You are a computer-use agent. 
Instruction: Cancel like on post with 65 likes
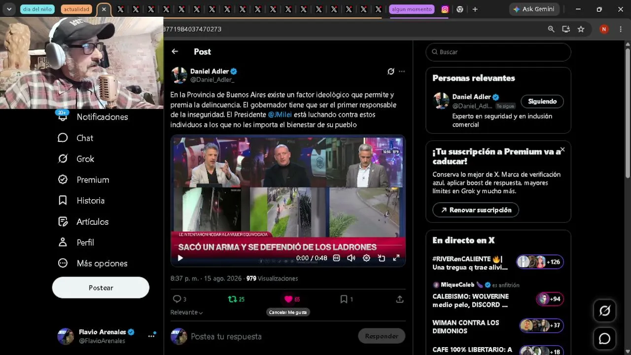point(292,299)
